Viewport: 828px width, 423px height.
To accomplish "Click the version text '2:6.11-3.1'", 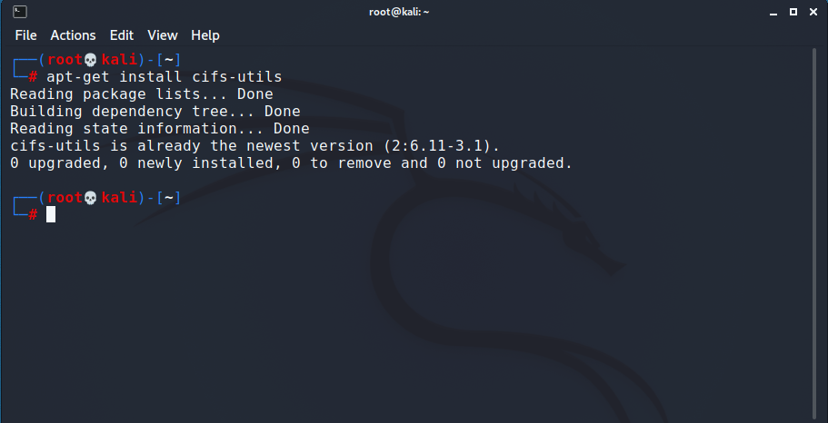I will (x=436, y=146).
